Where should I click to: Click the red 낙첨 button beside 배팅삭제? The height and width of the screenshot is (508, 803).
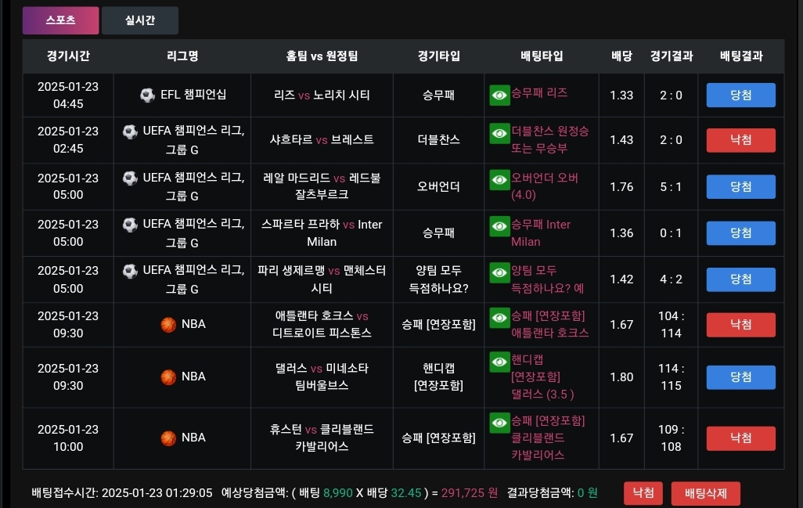(x=643, y=493)
